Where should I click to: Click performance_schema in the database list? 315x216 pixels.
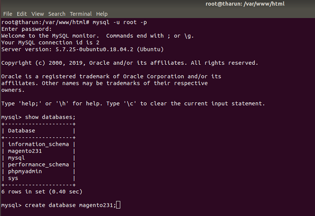click(x=38, y=165)
